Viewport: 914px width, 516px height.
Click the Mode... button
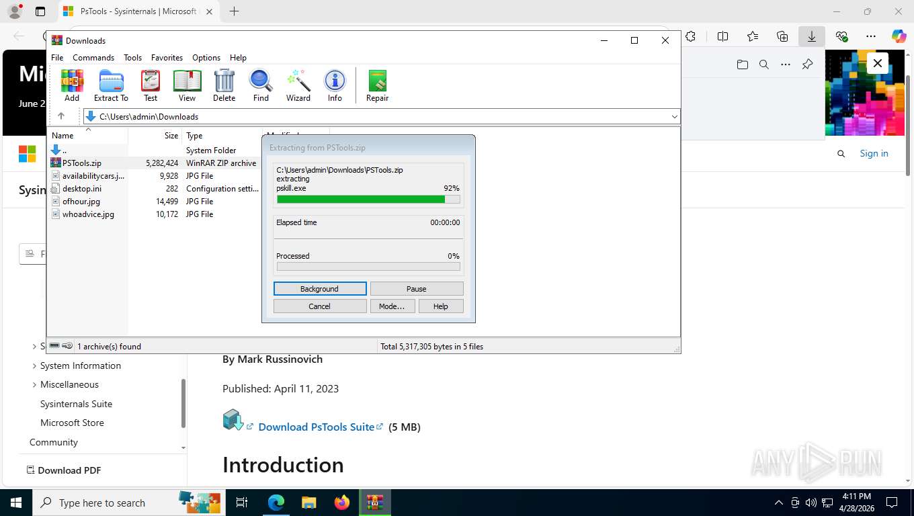pos(392,306)
